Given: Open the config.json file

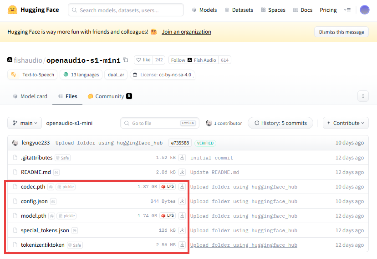Looking at the screenshot, I should tap(34, 201).
